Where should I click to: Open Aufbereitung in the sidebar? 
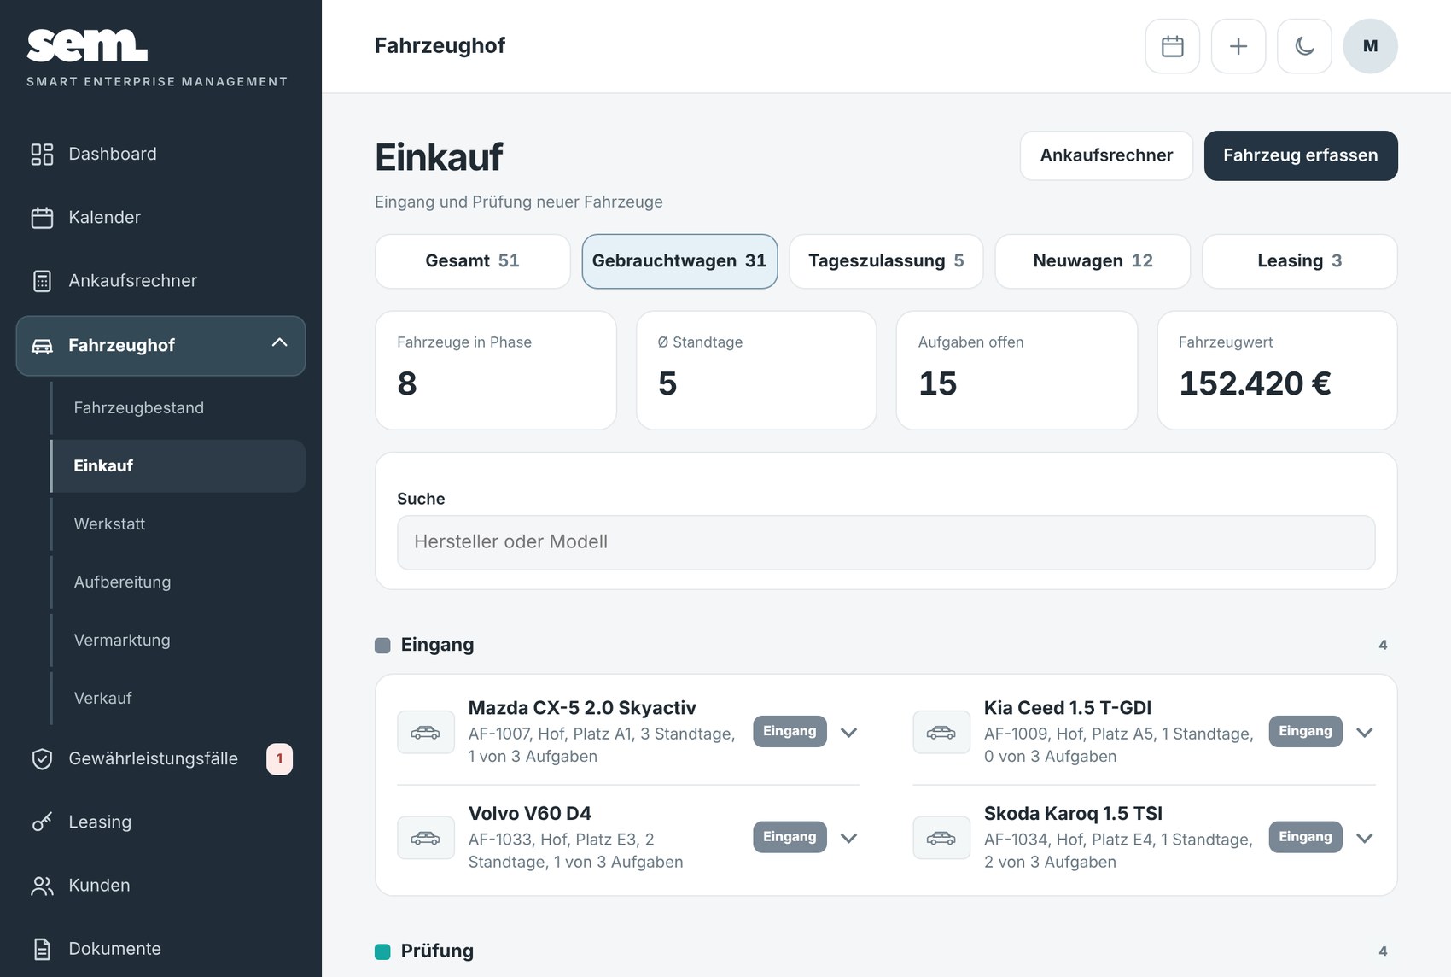pos(178,582)
